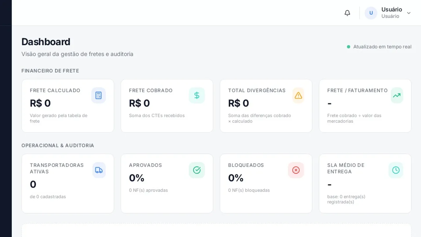This screenshot has height=237, width=421.
Task: Click the grey Usuário role label in the header
Action: [390, 16]
